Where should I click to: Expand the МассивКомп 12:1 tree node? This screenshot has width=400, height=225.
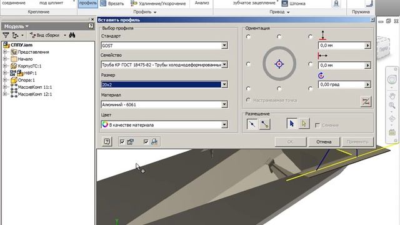[5, 94]
